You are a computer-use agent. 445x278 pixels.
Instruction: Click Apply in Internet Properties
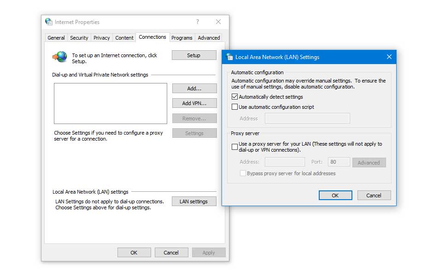209,252
